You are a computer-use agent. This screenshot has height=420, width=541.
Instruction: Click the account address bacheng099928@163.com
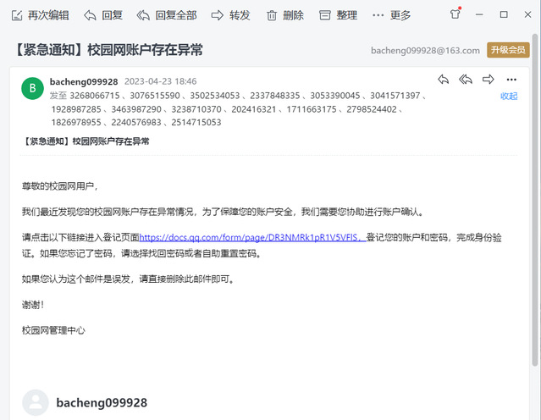(425, 51)
